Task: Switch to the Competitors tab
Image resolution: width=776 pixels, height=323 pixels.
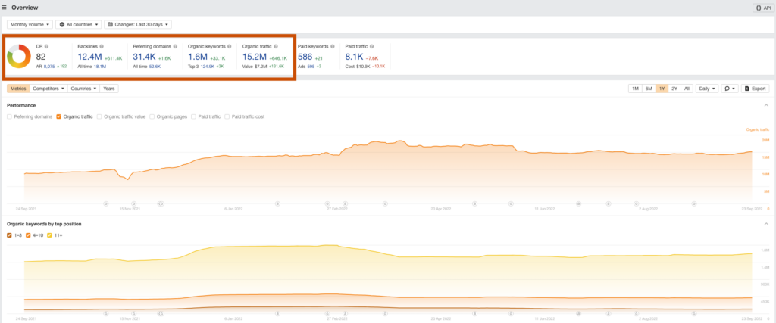Action: (48, 89)
